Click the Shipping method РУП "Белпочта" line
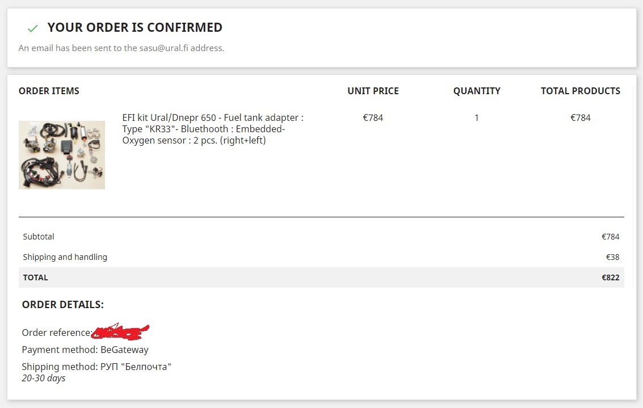Image resolution: width=643 pixels, height=408 pixels. [x=96, y=367]
